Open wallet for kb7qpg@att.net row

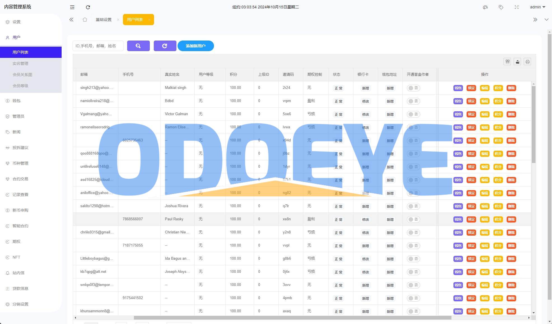coord(458,272)
